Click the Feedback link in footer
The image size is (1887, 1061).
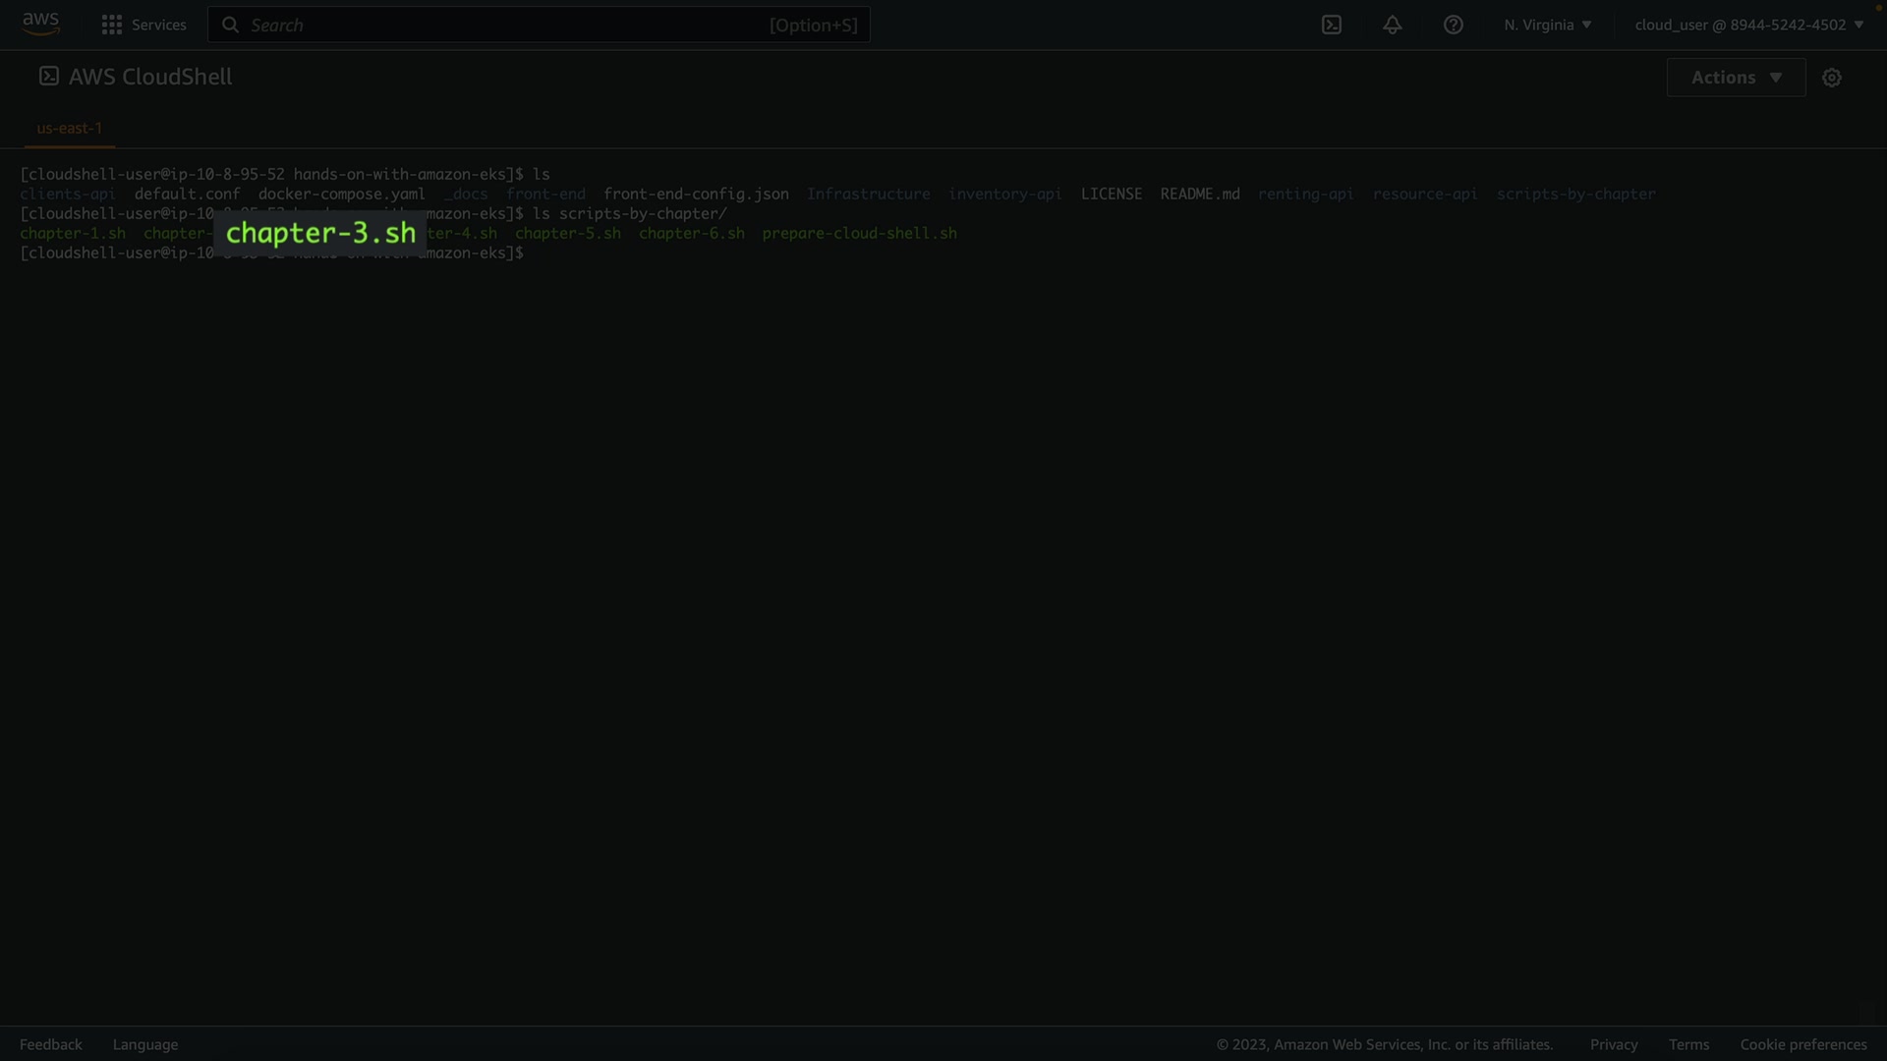click(51, 1044)
